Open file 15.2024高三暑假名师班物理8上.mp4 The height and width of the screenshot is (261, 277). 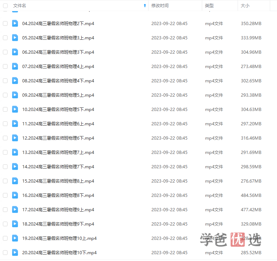58,181
